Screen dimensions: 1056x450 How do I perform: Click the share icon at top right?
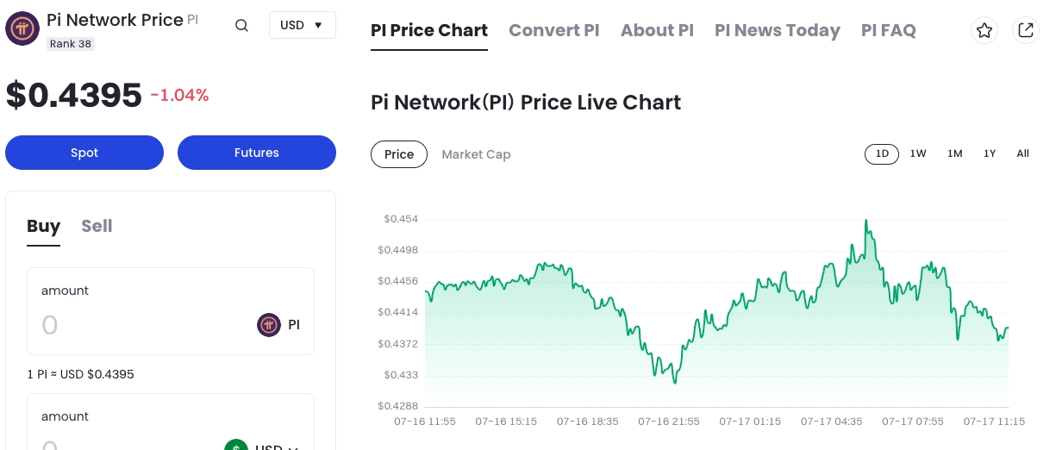[x=1026, y=31]
